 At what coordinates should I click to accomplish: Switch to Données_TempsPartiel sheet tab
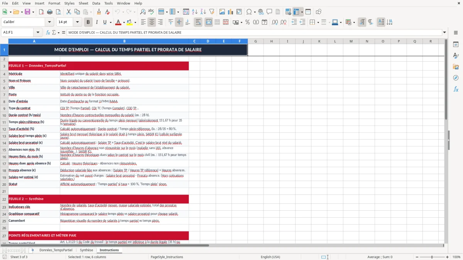[56, 250]
